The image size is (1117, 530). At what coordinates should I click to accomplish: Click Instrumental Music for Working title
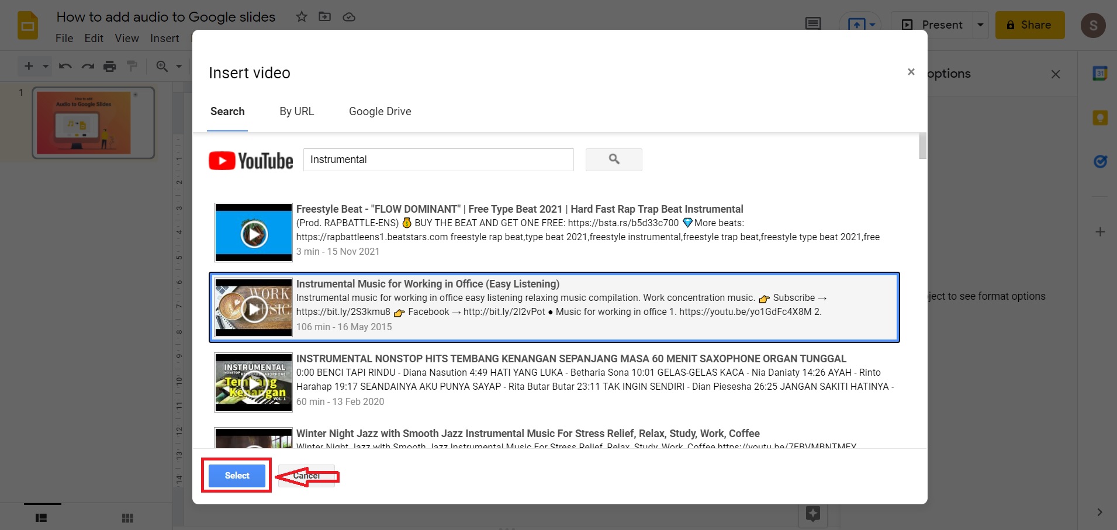point(428,284)
